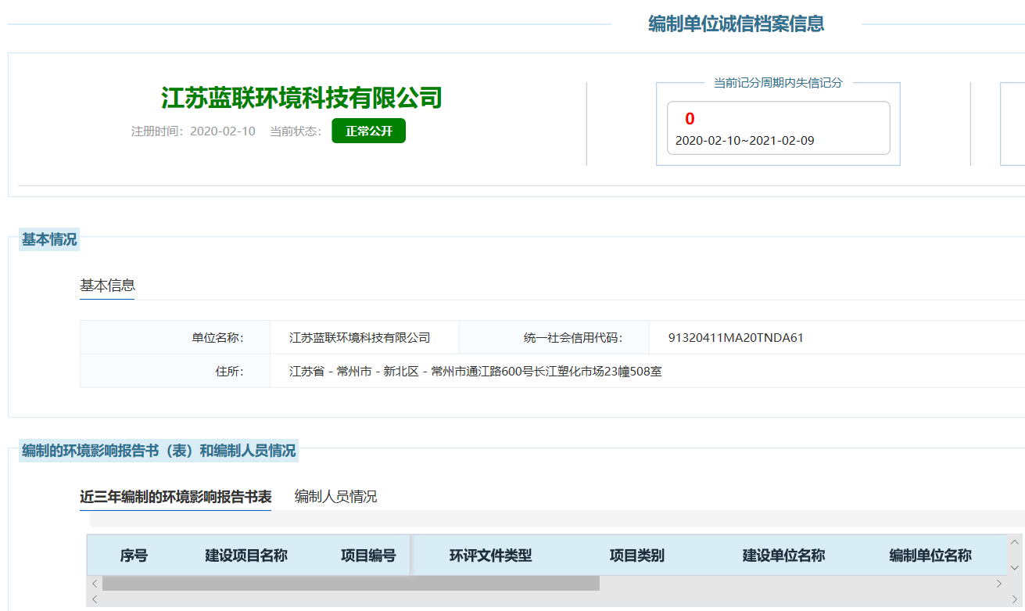Viewport: 1025px width, 611px height.
Task: Click the 编制单位名称 column header
Action: pyautogui.click(x=930, y=555)
